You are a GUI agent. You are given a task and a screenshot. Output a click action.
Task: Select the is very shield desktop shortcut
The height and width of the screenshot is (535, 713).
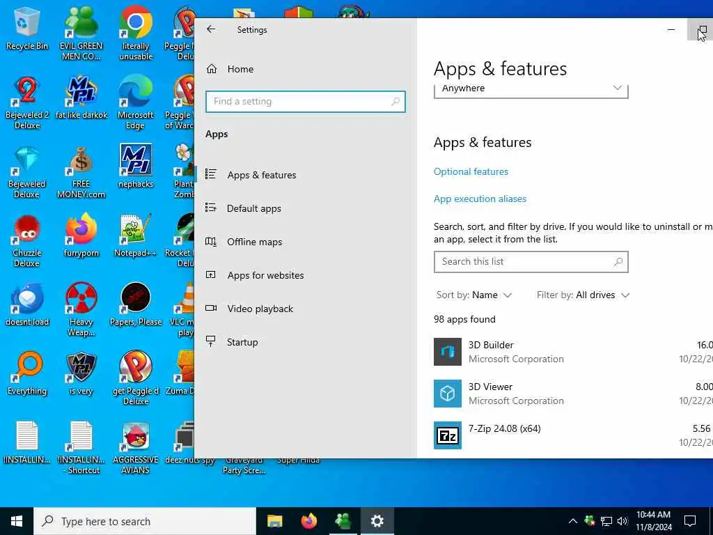pos(81,374)
